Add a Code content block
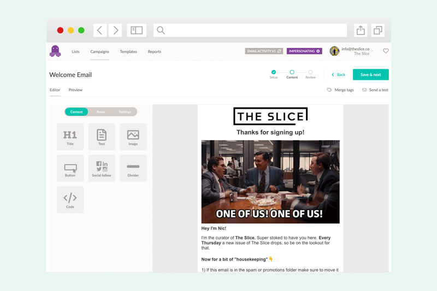Viewport: 437px width, 291px height. [70, 200]
